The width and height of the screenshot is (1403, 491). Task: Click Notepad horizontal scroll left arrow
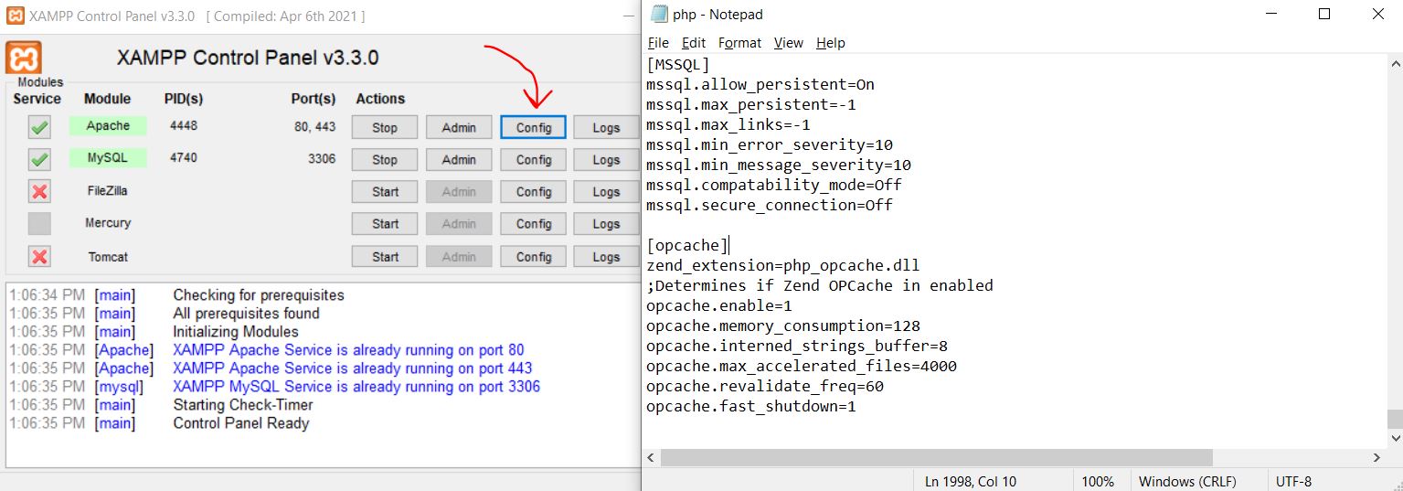pyautogui.click(x=651, y=457)
